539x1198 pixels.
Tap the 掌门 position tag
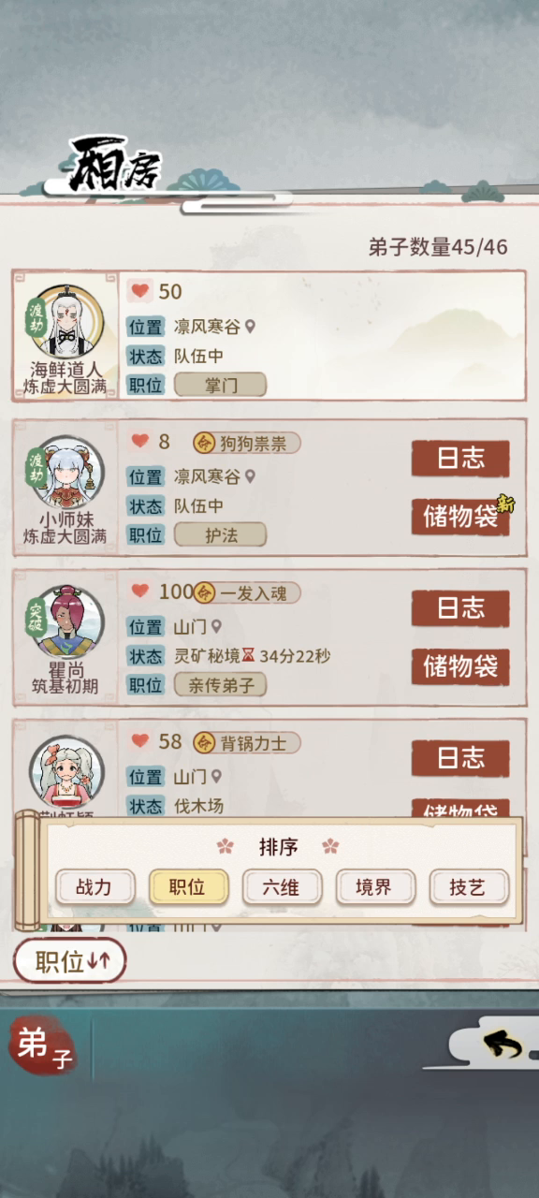[220, 385]
